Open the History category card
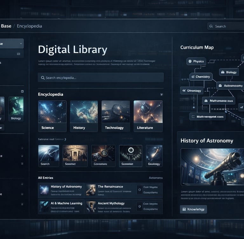The width and height of the screenshot is (244, 239). coord(84,116)
